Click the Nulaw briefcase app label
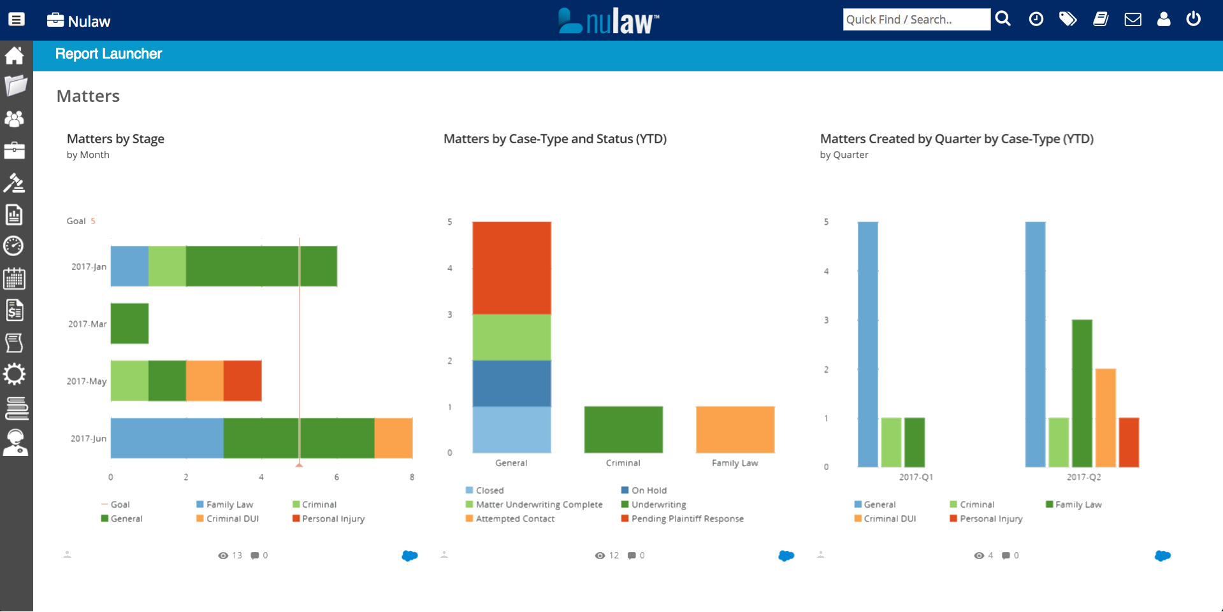The height and width of the screenshot is (612, 1223). pos(79,21)
